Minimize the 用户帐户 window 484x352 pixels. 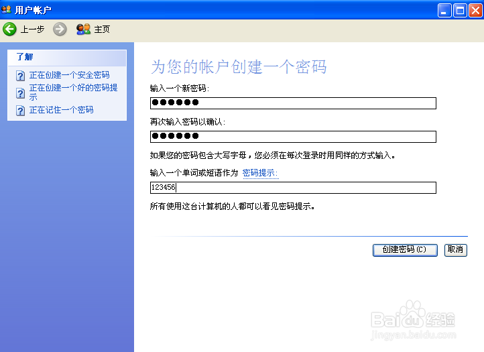pos(444,11)
